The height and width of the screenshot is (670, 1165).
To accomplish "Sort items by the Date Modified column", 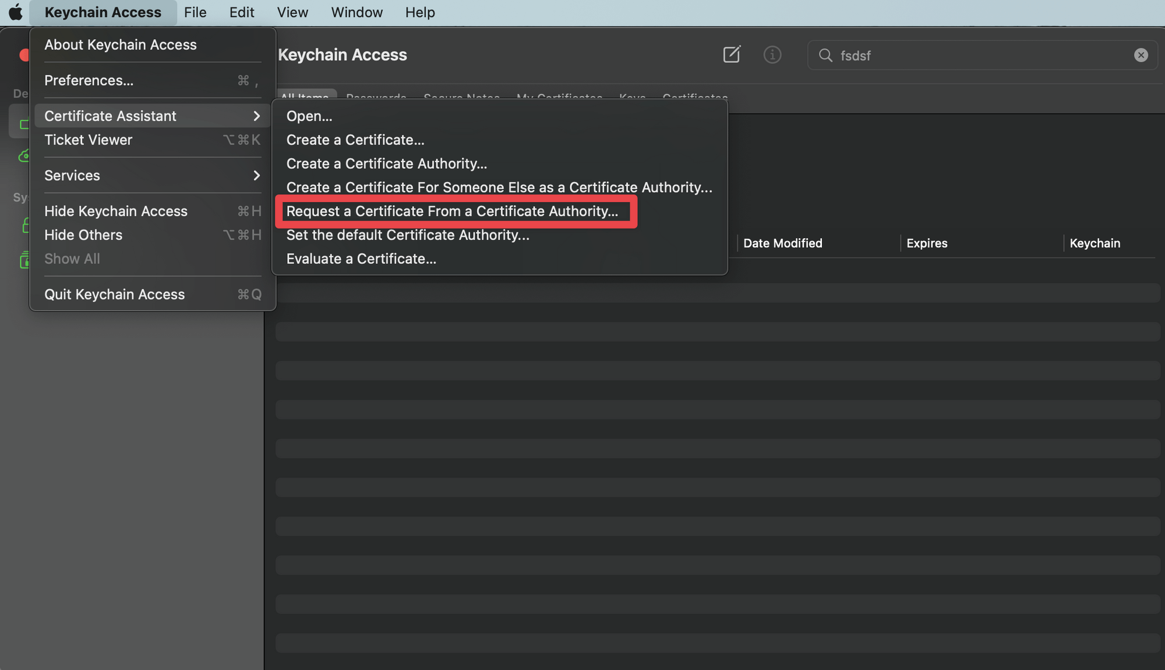I will [x=782, y=243].
